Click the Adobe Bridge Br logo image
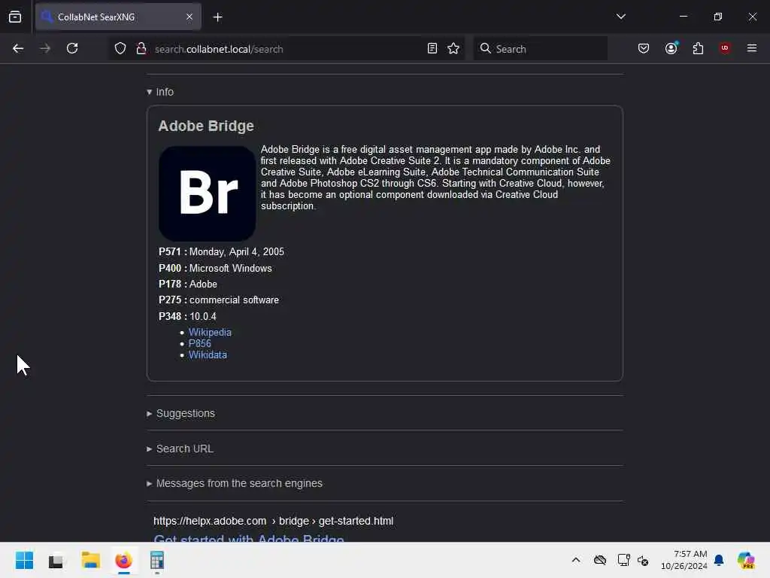Viewport: 770px width, 578px height. [207, 193]
